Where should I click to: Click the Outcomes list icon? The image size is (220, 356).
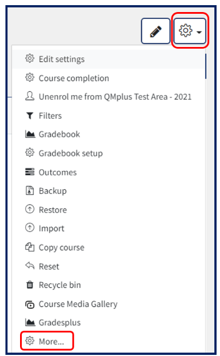pyautogui.click(x=30, y=172)
